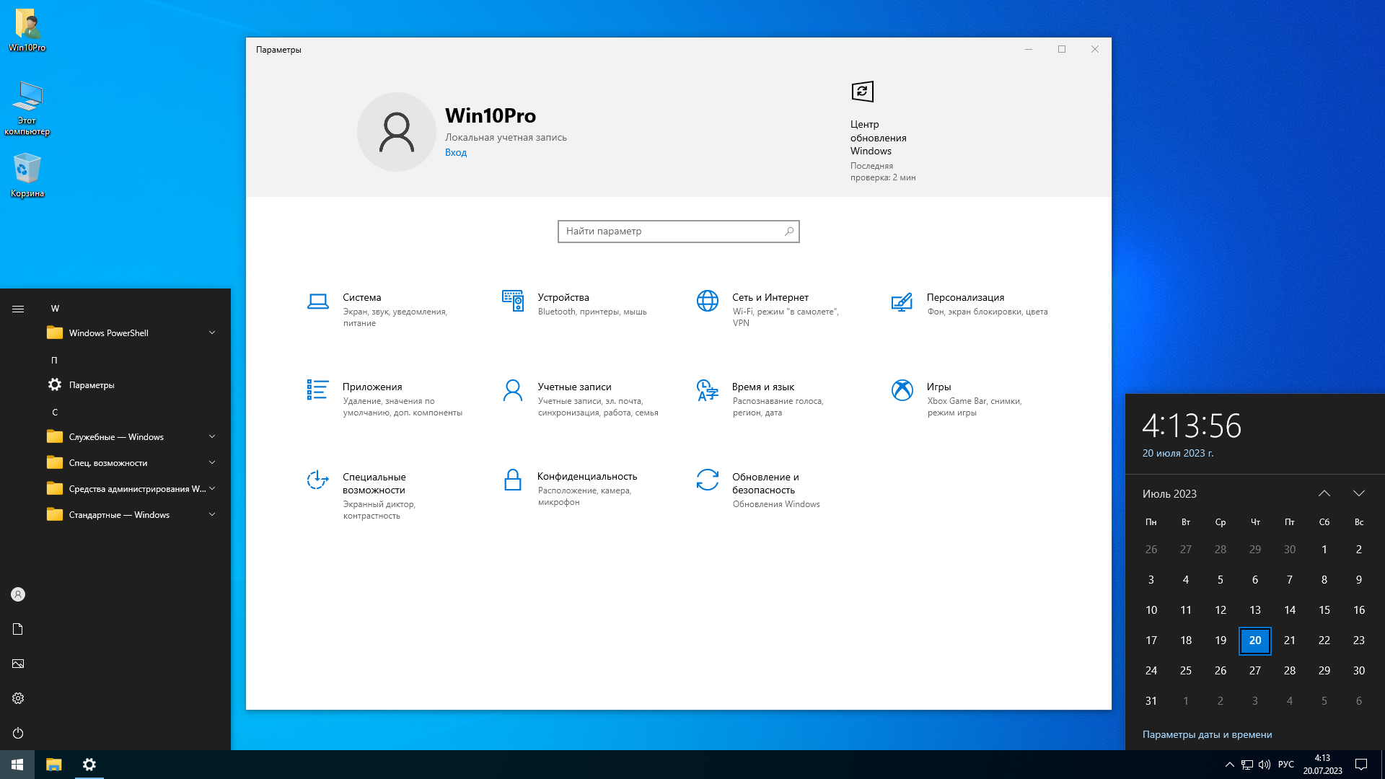Open the Учетные записи icon

513,390
